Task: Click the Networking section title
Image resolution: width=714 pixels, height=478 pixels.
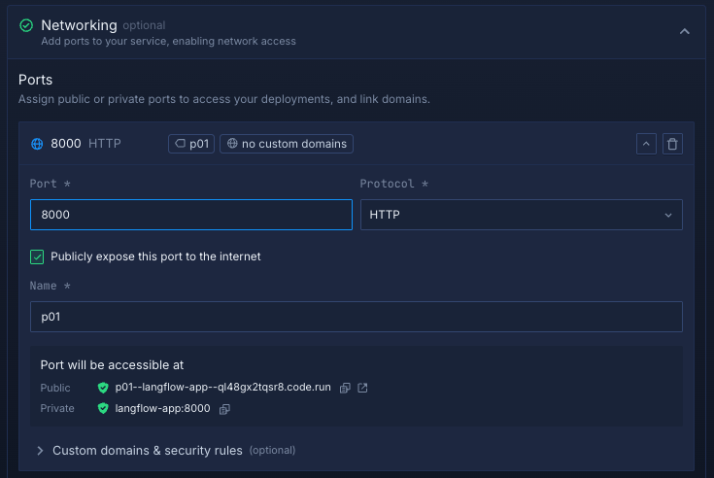Action: click(79, 25)
